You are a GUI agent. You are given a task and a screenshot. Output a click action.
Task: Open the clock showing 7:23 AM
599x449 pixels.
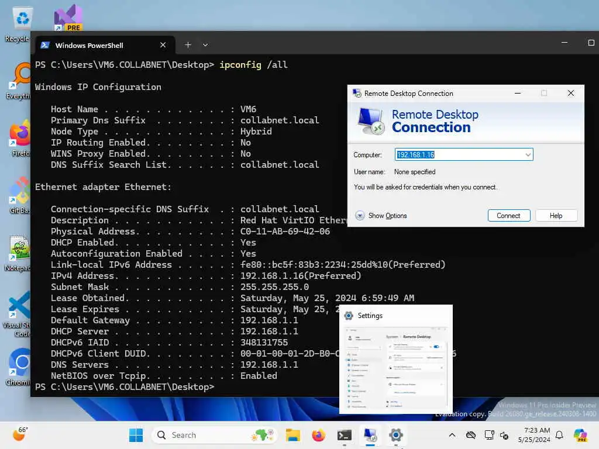(x=534, y=435)
